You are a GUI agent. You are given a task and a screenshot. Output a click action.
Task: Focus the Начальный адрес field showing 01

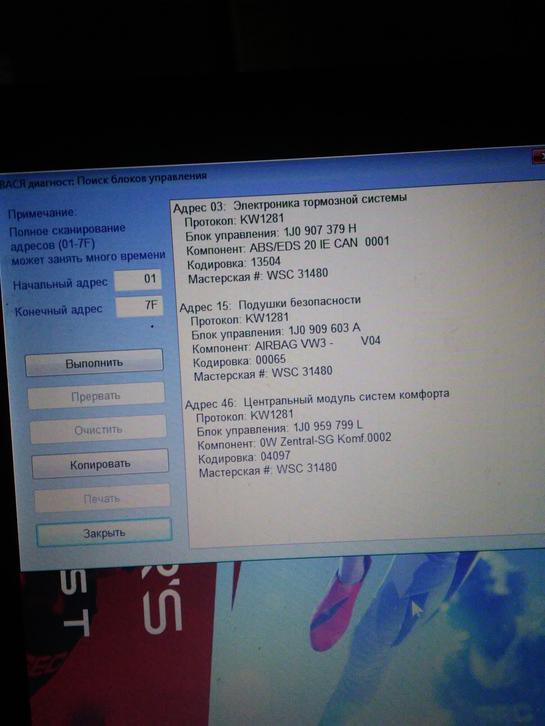pos(138,279)
